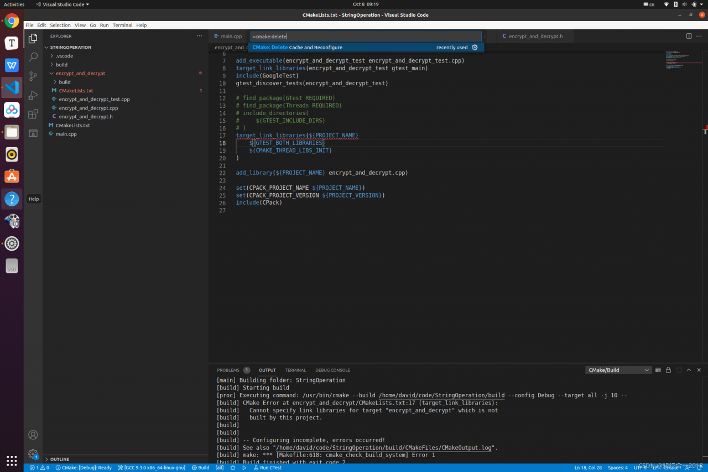Click the errors and warnings indicator
Screen dimensions: 708x472
tap(39, 468)
